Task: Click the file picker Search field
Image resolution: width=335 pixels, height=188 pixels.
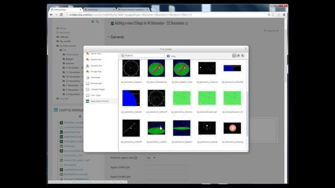Action: (142, 56)
